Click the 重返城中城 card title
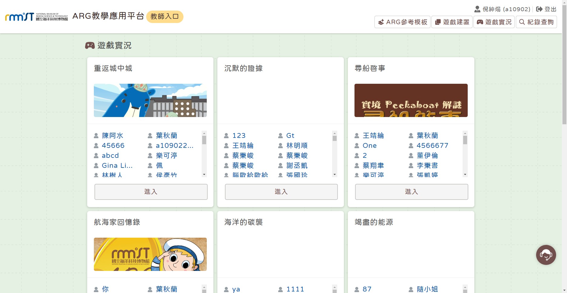 (x=113, y=68)
